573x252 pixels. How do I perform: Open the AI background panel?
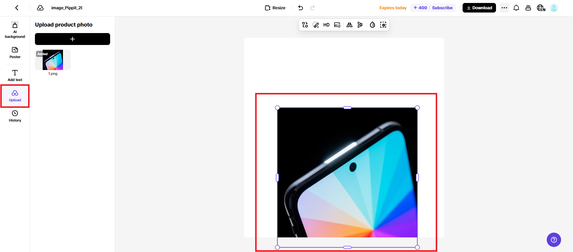[15, 30]
